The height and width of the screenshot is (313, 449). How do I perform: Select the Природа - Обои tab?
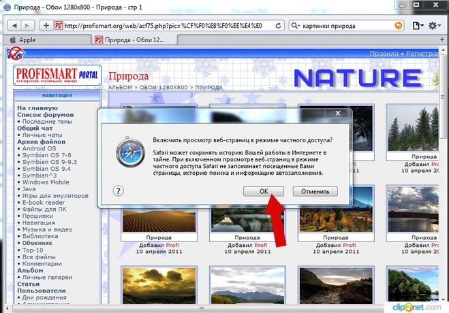coord(135,40)
